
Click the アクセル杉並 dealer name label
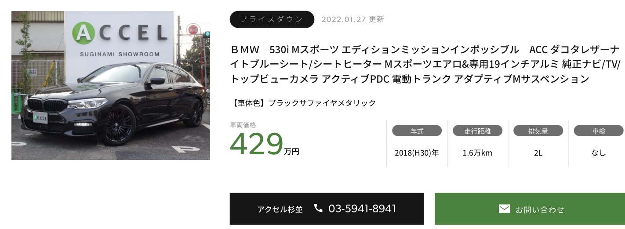pos(280,209)
